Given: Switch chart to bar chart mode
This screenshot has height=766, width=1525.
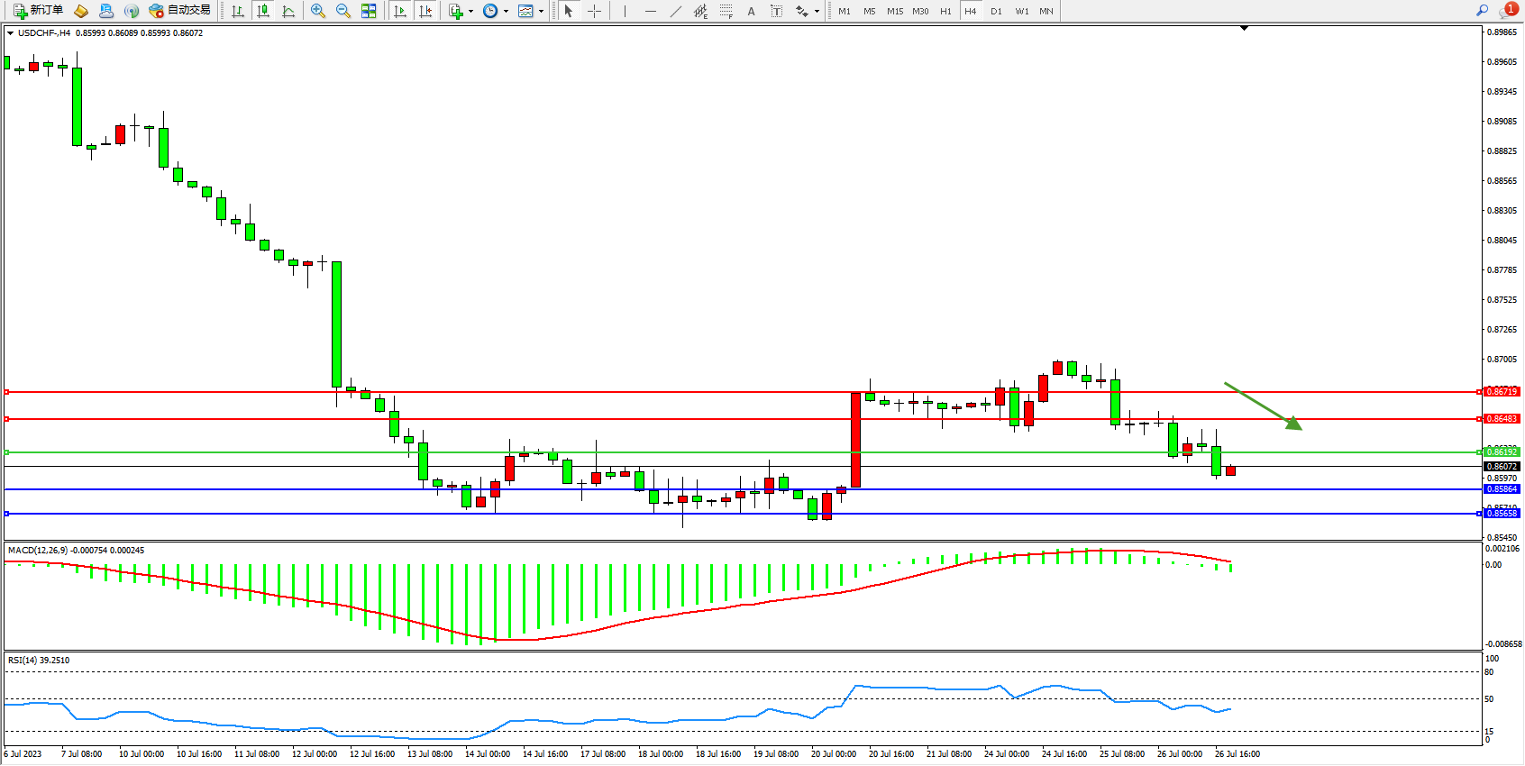Looking at the screenshot, I should pyautogui.click(x=238, y=11).
